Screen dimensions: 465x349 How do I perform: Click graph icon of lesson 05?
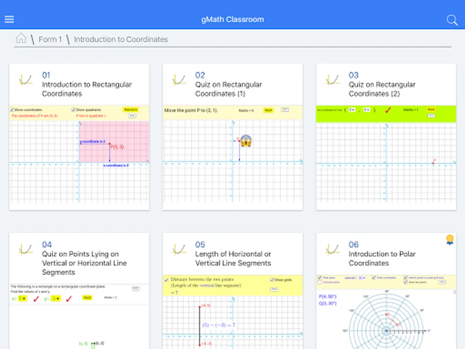(179, 249)
